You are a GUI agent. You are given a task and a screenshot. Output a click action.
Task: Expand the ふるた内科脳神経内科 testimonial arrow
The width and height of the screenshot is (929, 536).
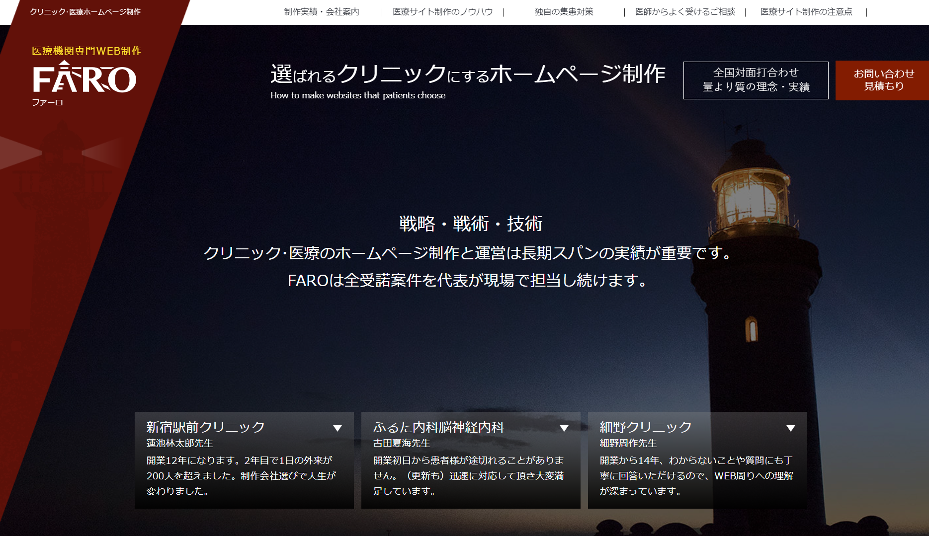pyautogui.click(x=564, y=428)
